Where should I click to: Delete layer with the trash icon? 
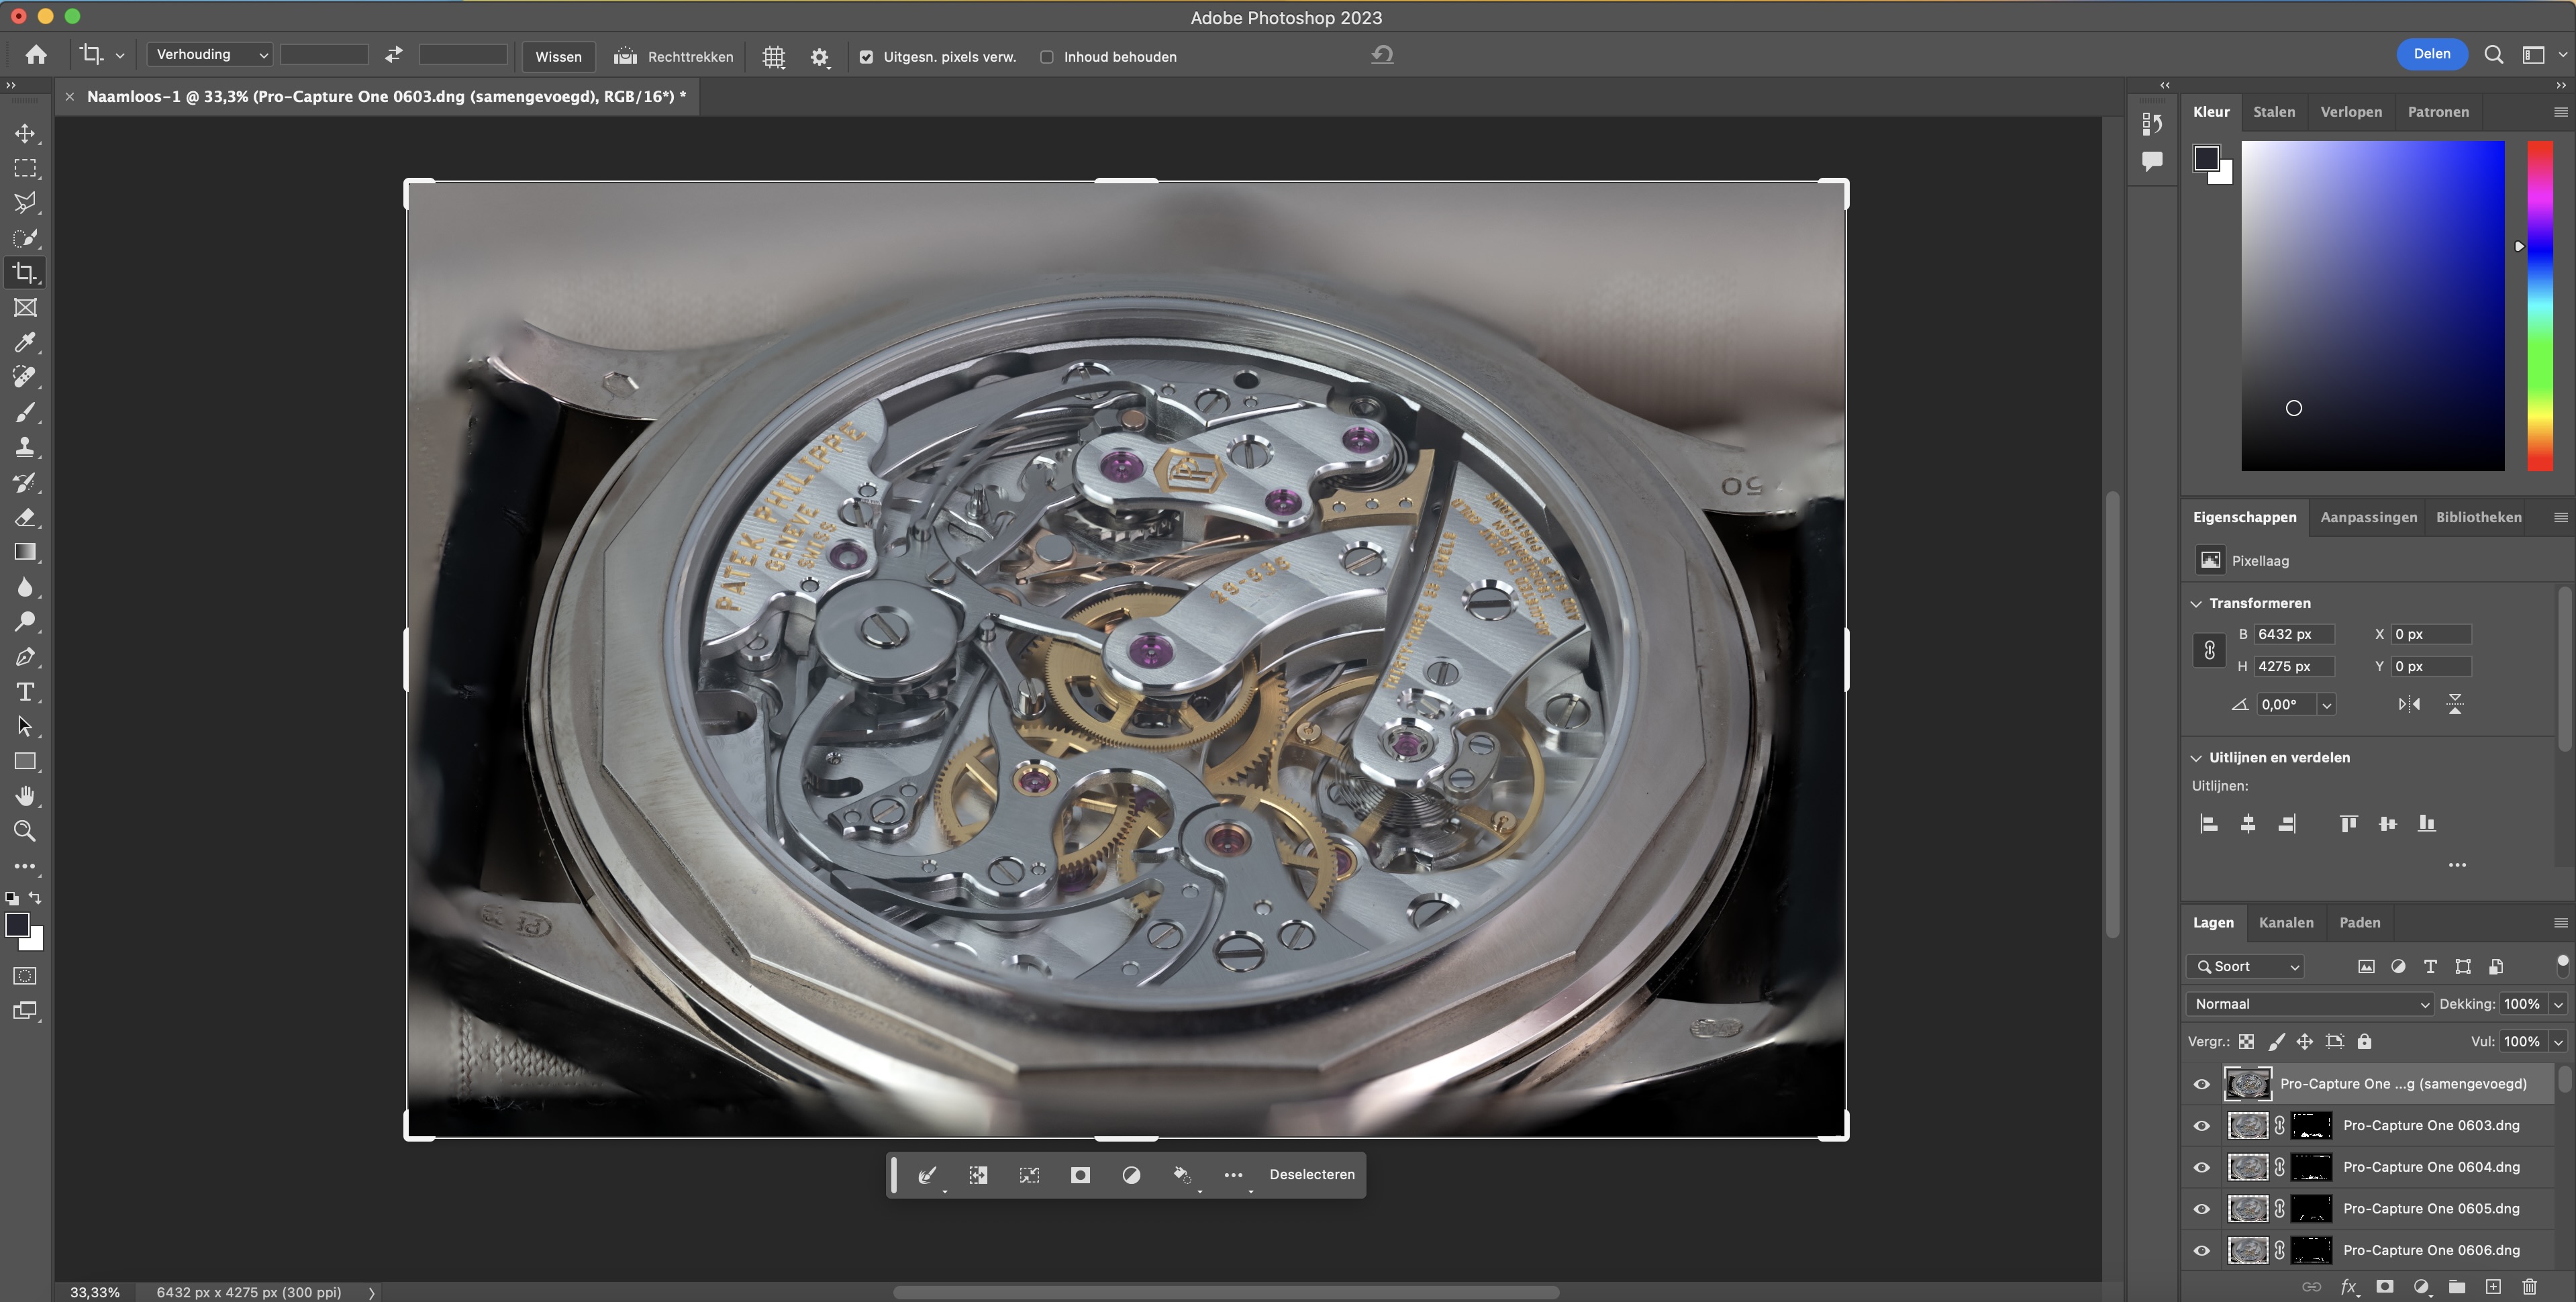tap(2529, 1286)
